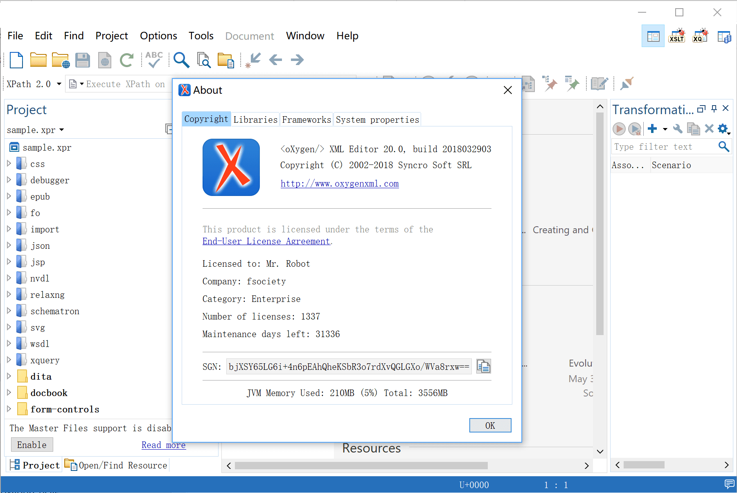Open the End-User License Agreement link
Image resolution: width=737 pixels, height=493 pixels.
point(266,241)
